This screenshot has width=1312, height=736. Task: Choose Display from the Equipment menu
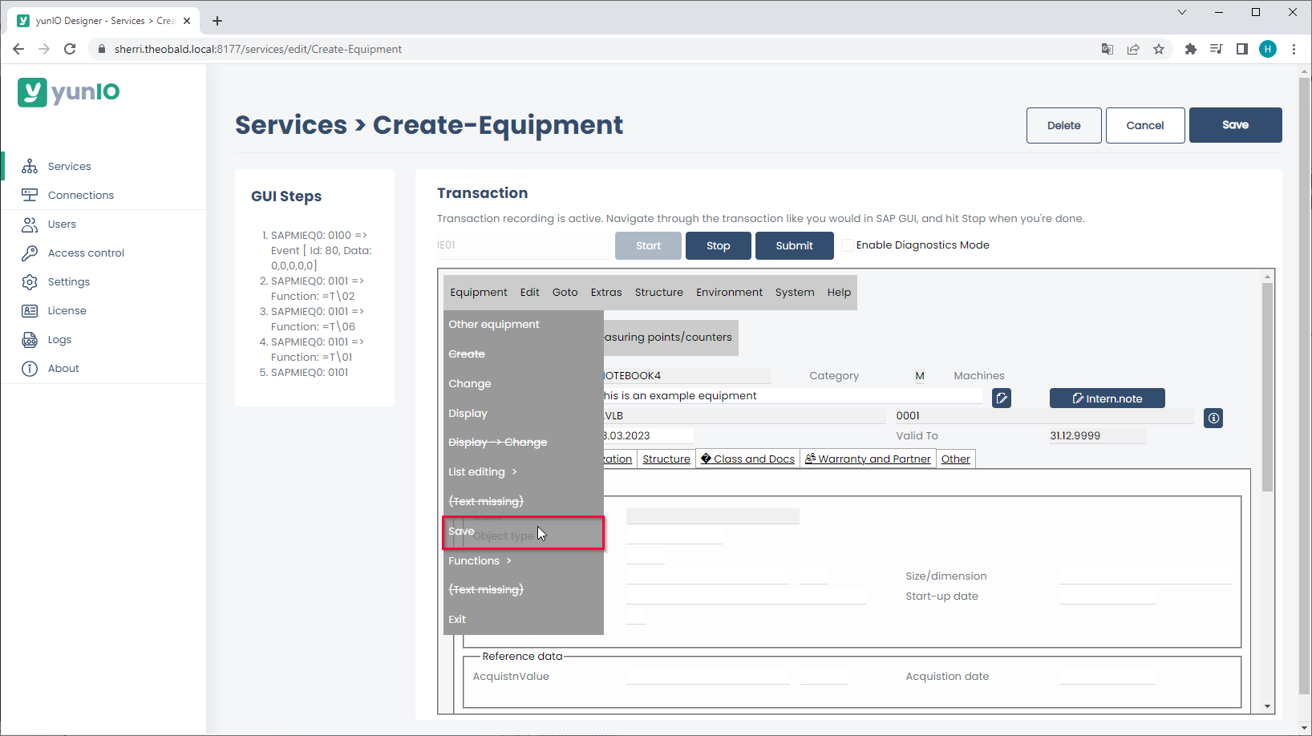click(x=523, y=413)
